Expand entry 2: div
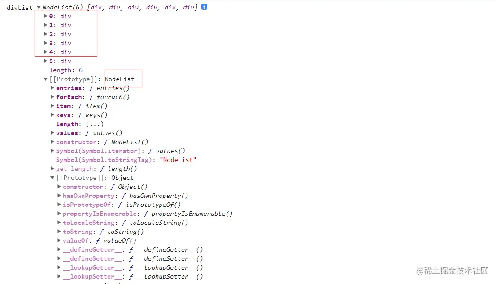The width and height of the screenshot is (497, 284). point(45,34)
